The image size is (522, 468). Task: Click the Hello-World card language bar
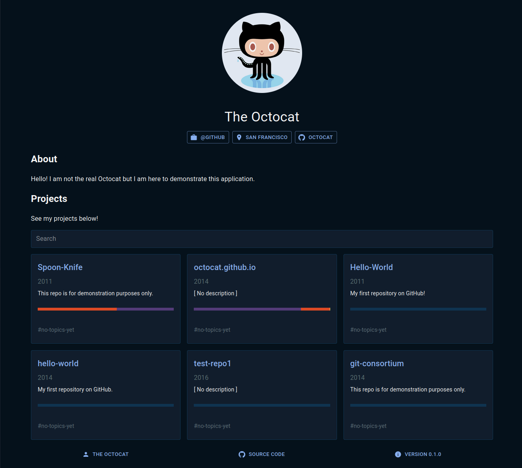click(x=418, y=309)
